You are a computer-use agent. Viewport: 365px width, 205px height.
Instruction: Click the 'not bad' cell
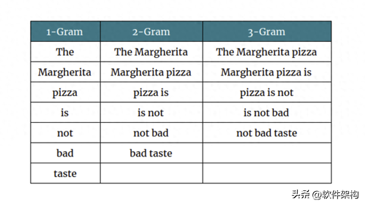tap(152, 133)
